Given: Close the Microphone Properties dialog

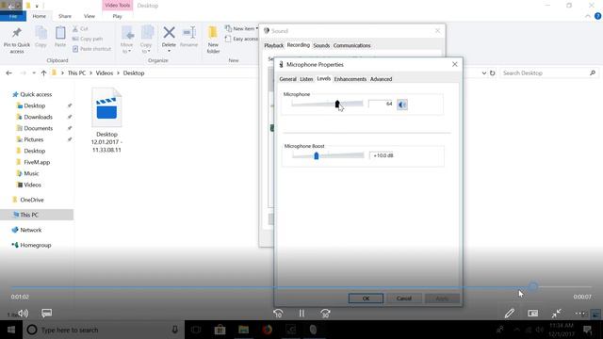Looking at the screenshot, I should pos(454,64).
